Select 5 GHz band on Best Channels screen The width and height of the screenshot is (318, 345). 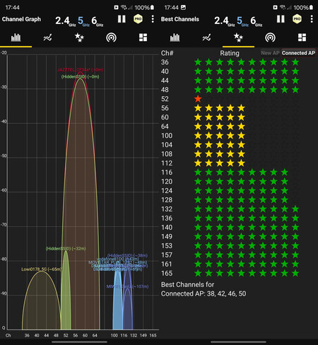[242, 21]
